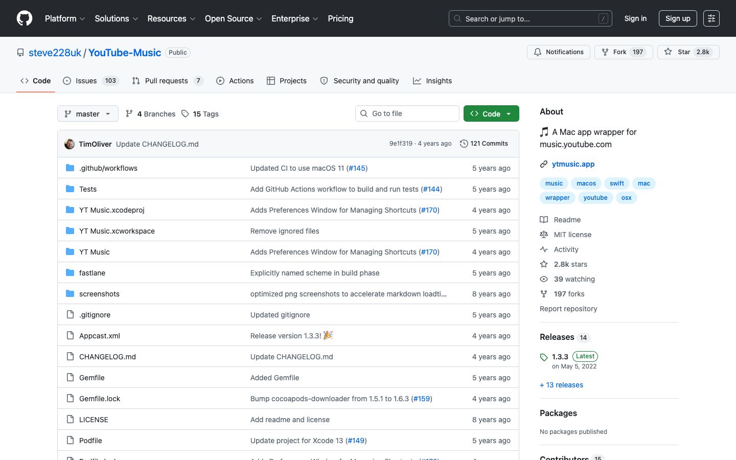Open the Projects tab
This screenshot has width=736, height=460.
click(x=287, y=81)
